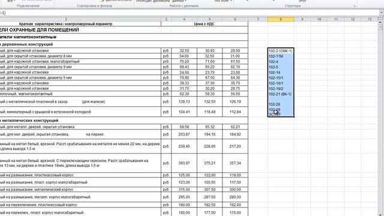Select column header 3
This screenshot has width=384, height=216.
click(x=166, y=19)
